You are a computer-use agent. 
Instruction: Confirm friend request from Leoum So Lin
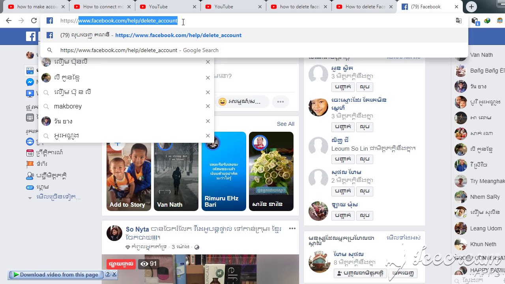pyautogui.click(x=343, y=159)
